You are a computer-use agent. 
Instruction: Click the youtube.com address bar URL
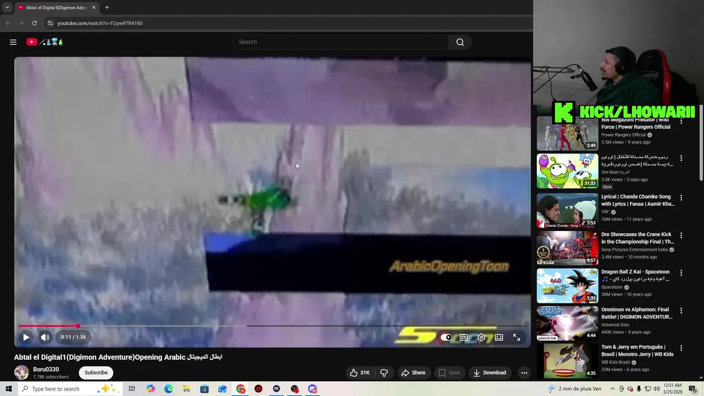(x=100, y=23)
